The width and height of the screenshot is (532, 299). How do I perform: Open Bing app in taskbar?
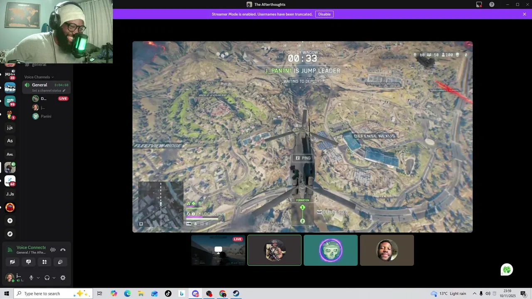tap(182, 294)
